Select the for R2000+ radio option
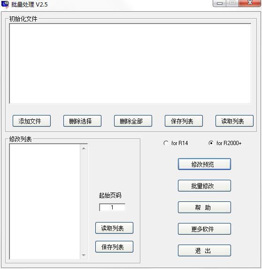The width and height of the screenshot is (262, 269). [x=211, y=143]
